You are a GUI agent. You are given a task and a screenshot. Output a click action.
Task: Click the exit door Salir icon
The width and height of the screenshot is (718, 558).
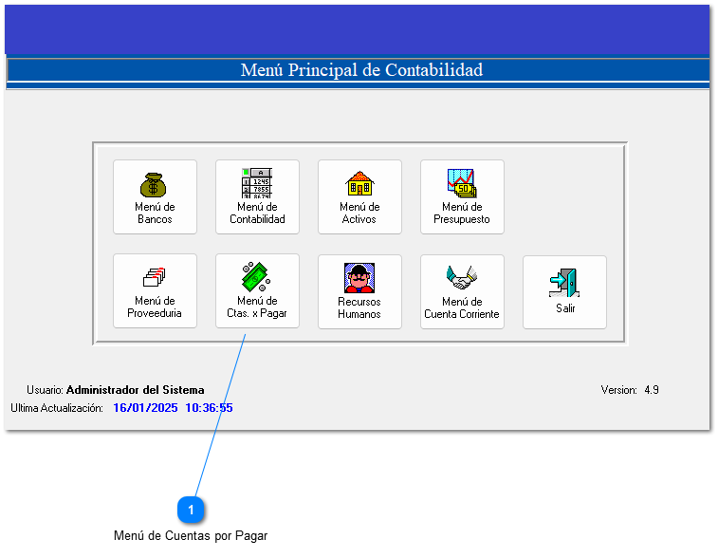(564, 282)
